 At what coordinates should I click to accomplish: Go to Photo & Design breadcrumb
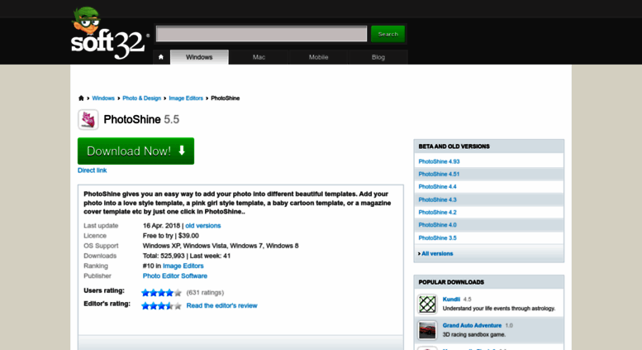pyautogui.click(x=141, y=98)
